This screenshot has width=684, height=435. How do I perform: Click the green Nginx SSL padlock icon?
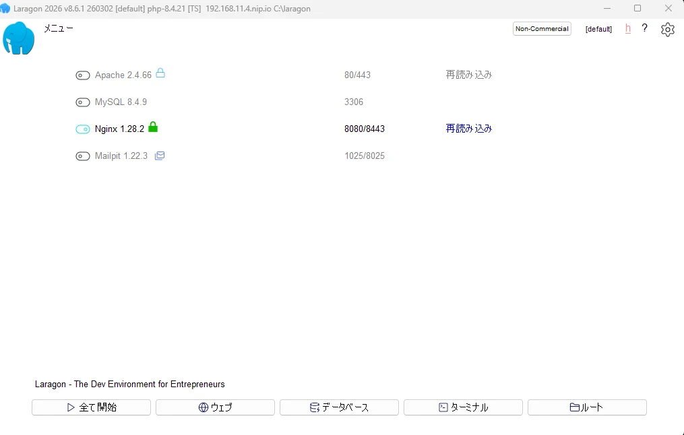(x=153, y=127)
